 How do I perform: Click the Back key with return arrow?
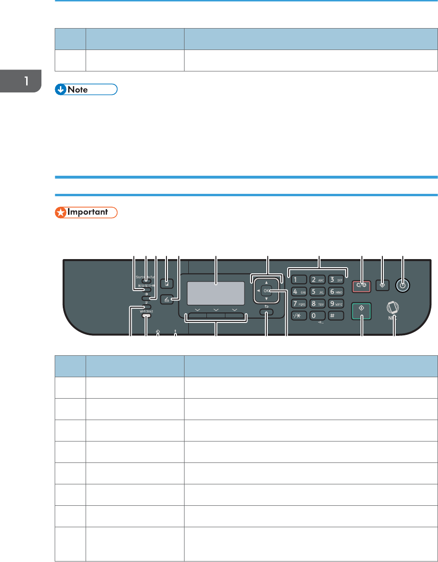point(266,313)
